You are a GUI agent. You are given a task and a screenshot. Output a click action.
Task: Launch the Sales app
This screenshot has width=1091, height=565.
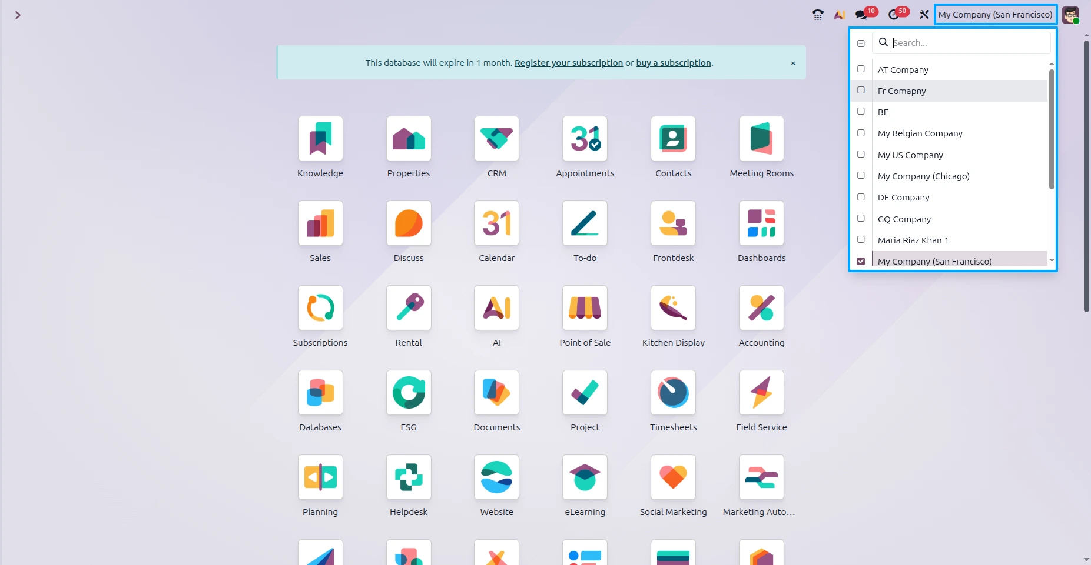(x=320, y=223)
